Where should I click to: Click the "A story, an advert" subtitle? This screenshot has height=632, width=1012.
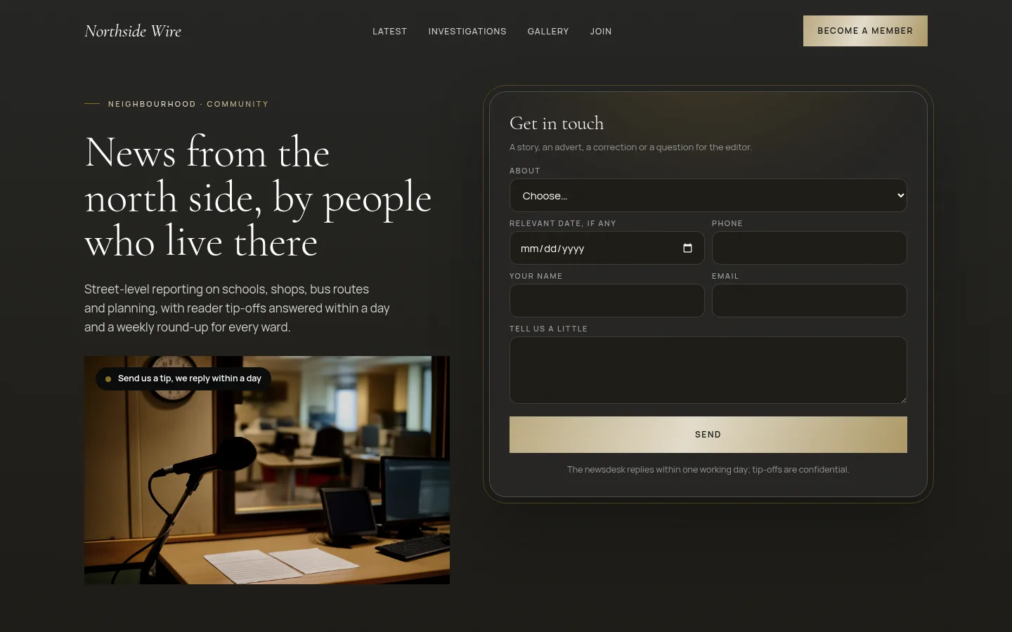[630, 147]
